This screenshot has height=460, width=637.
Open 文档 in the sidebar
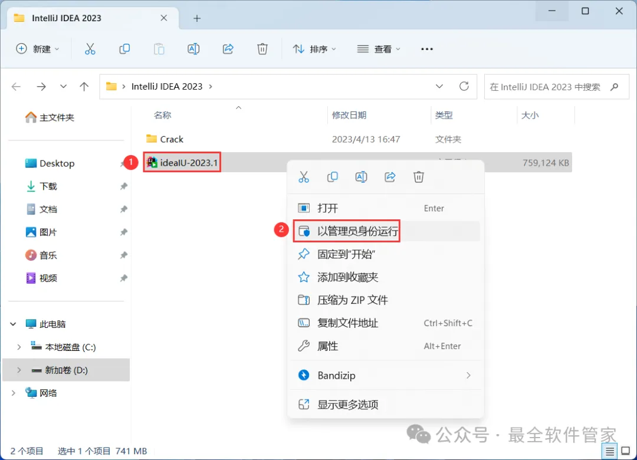tap(41, 209)
